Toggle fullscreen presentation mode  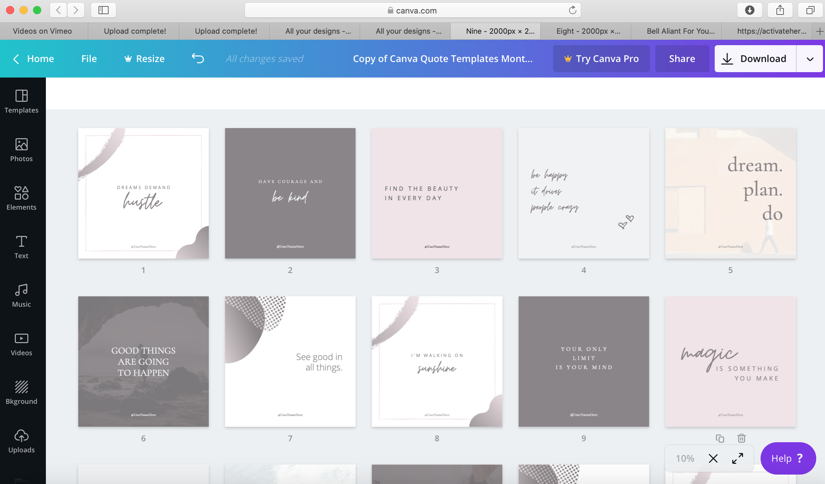pos(738,458)
